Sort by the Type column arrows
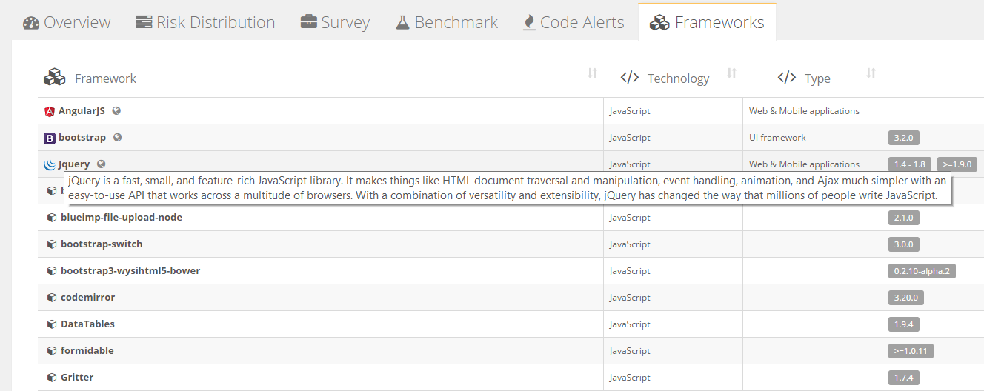 tap(871, 73)
